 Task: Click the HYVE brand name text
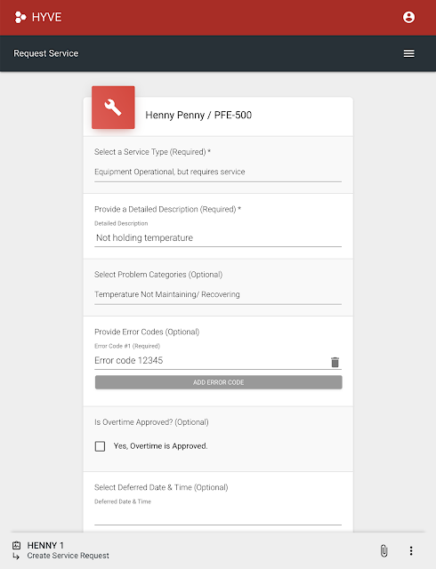pyautogui.click(x=46, y=17)
